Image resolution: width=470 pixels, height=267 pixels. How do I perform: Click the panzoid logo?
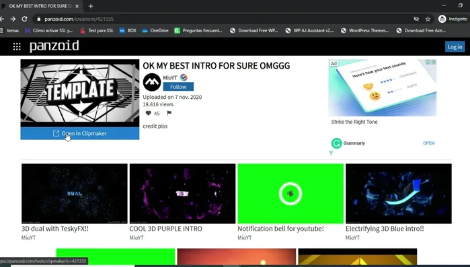click(x=54, y=46)
